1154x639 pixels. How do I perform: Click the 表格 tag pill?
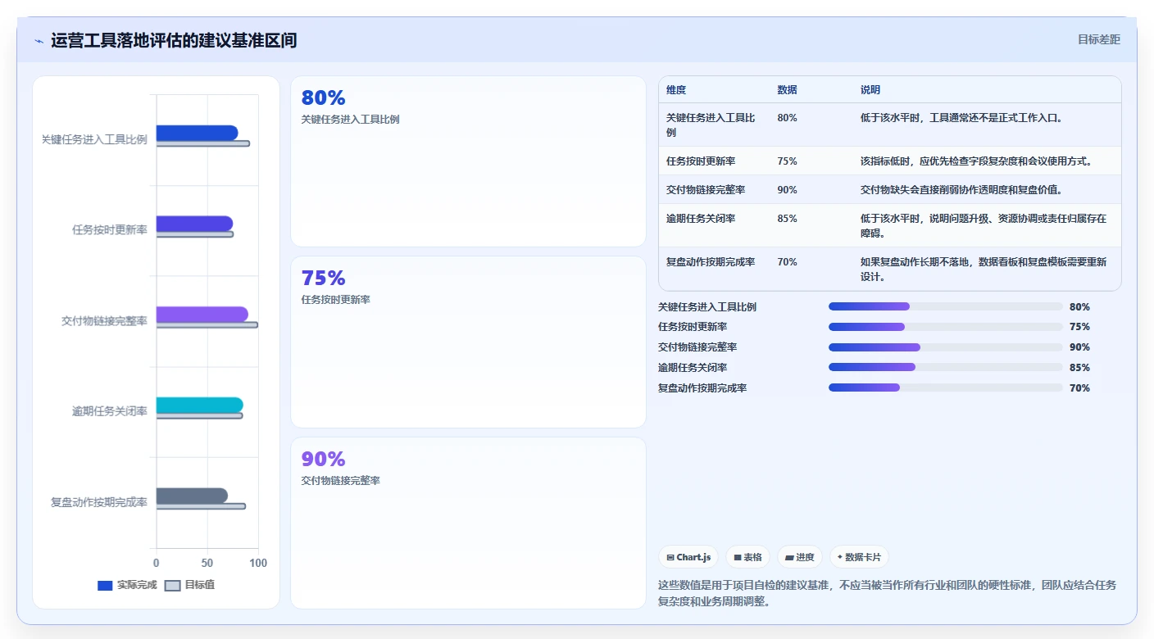[x=747, y=557]
